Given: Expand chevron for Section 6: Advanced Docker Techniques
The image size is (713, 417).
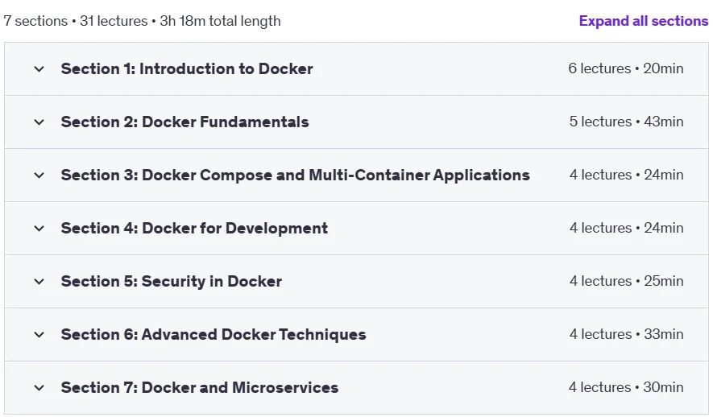Looking at the screenshot, I should tap(39, 335).
